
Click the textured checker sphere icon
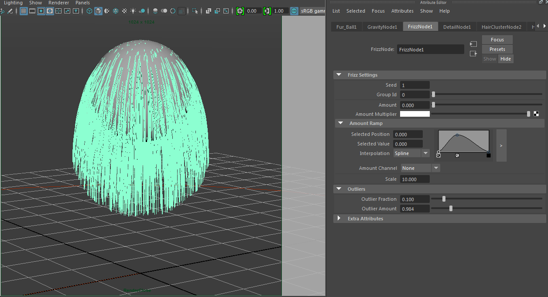click(124, 11)
